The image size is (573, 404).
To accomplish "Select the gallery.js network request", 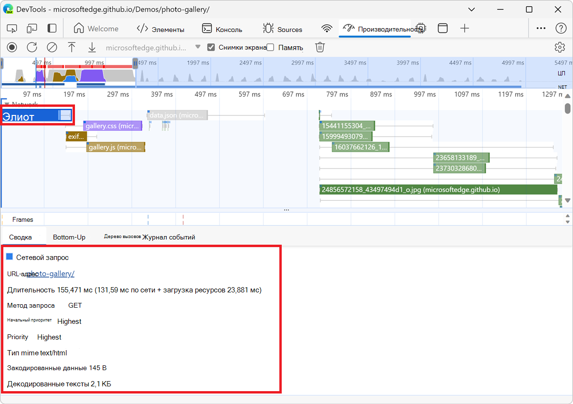I will pyautogui.click(x=116, y=147).
